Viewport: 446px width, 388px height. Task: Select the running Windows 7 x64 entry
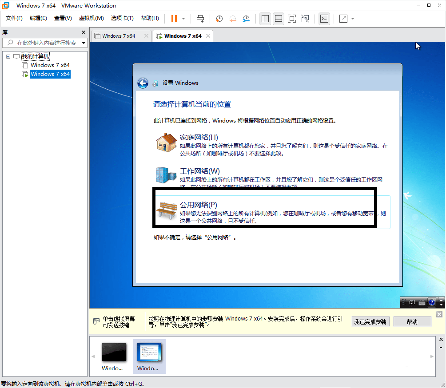[50, 74]
